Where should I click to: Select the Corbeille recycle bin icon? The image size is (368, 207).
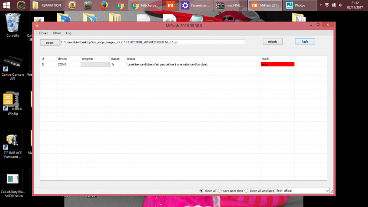(x=13, y=25)
